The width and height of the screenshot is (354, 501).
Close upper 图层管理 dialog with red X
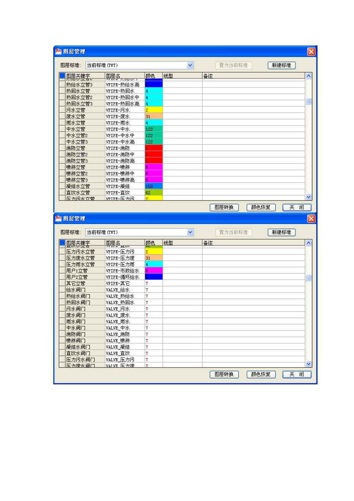pyautogui.click(x=311, y=51)
